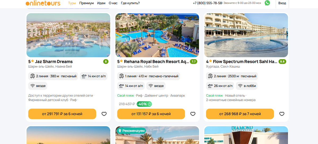Click Jaz Sharm Dreams beach line umbrella icon
This screenshot has width=318, height=144.
point(33,76)
